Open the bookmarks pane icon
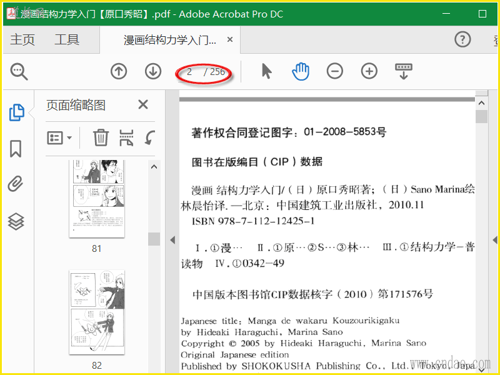The width and height of the screenshot is (500, 375). click(x=16, y=149)
